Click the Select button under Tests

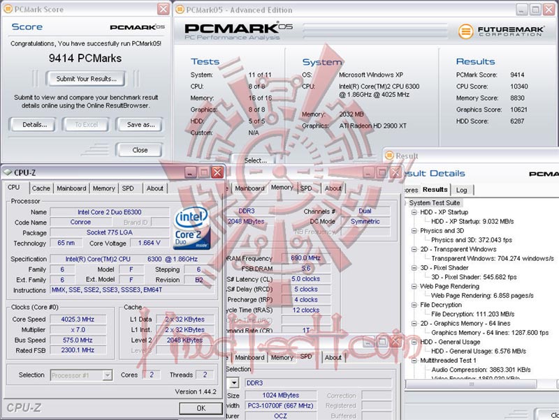coord(255,160)
